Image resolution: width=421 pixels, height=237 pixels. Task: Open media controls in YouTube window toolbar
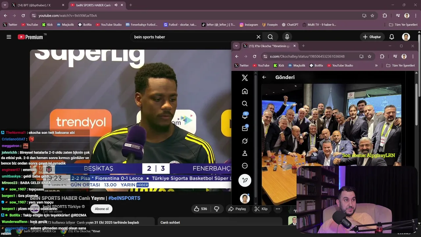(x=398, y=15)
